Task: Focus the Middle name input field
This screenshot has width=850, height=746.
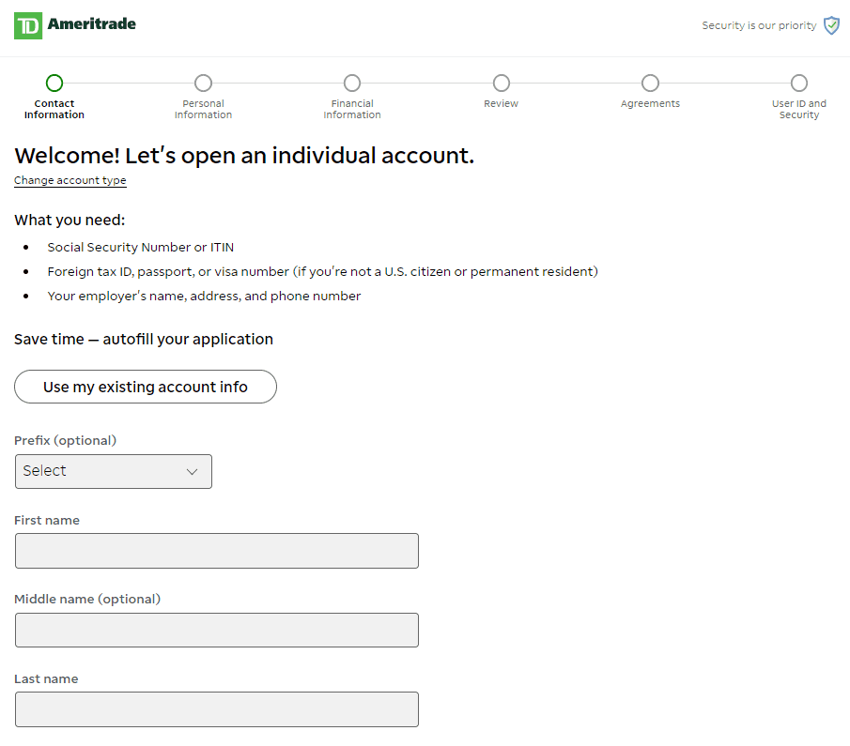Action: click(x=217, y=630)
